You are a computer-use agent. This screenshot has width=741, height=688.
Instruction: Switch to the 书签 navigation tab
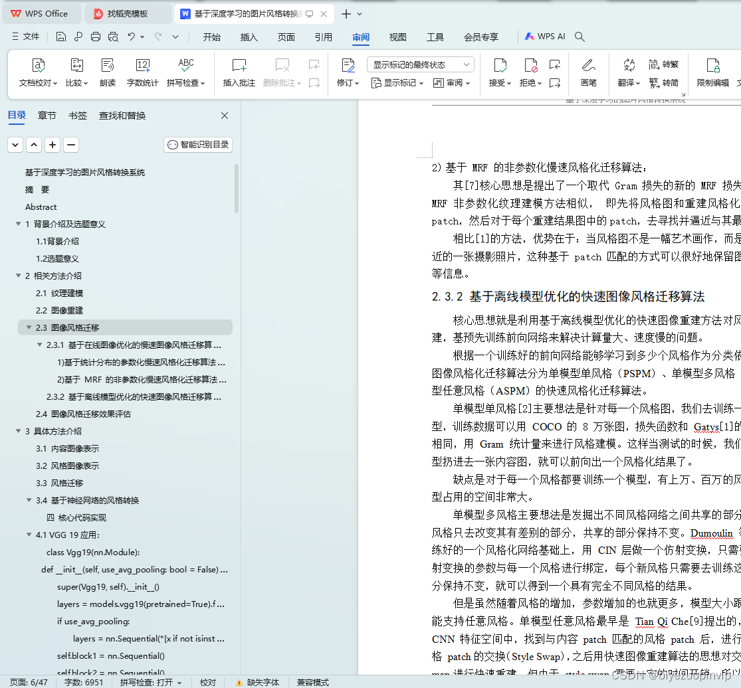click(x=78, y=115)
